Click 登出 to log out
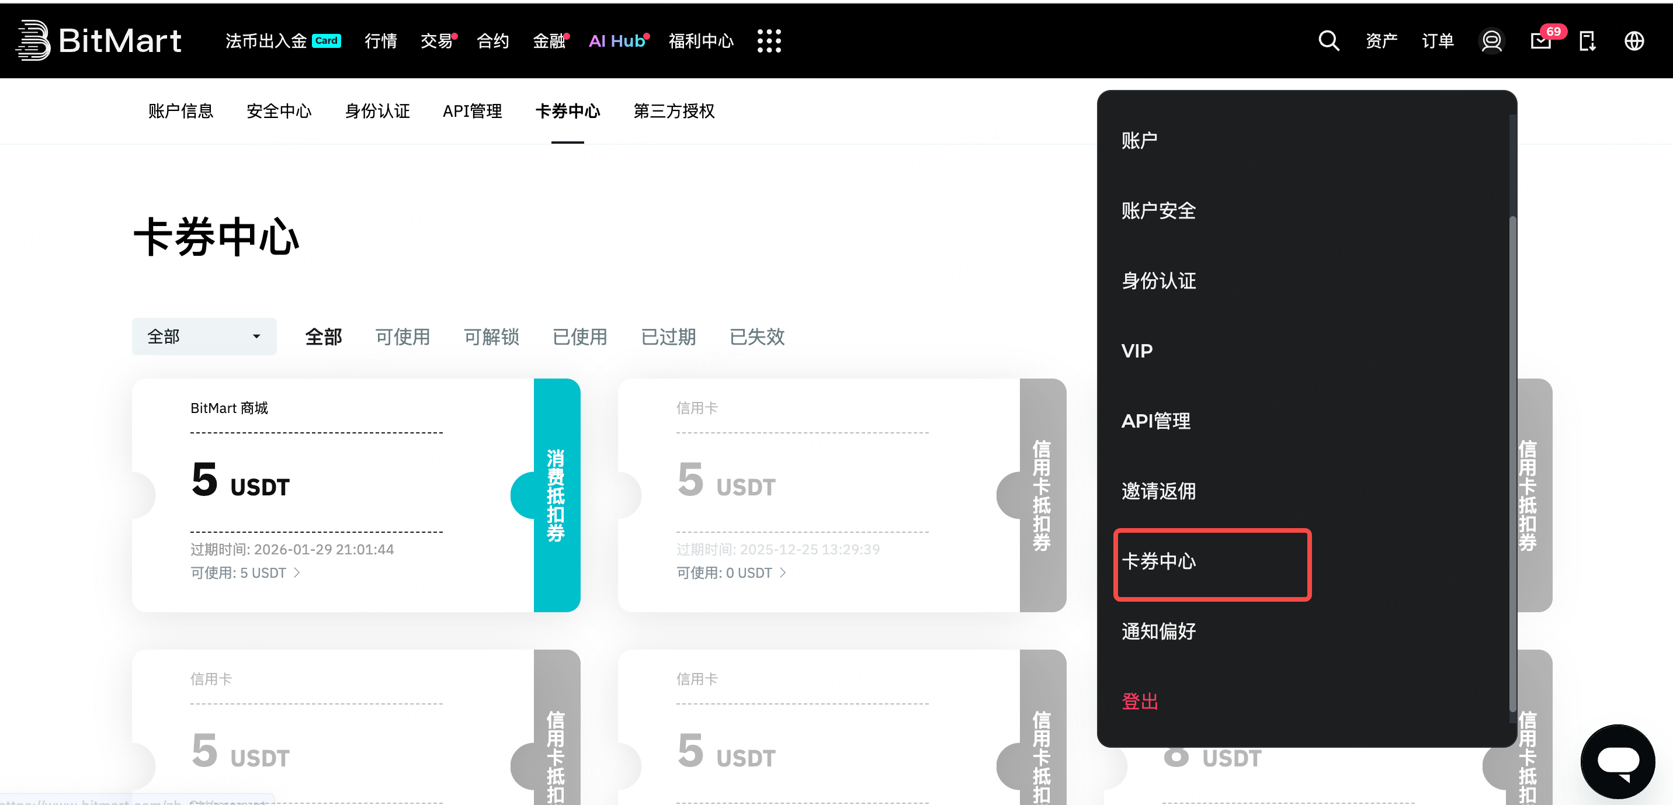The image size is (1673, 805). click(1140, 702)
